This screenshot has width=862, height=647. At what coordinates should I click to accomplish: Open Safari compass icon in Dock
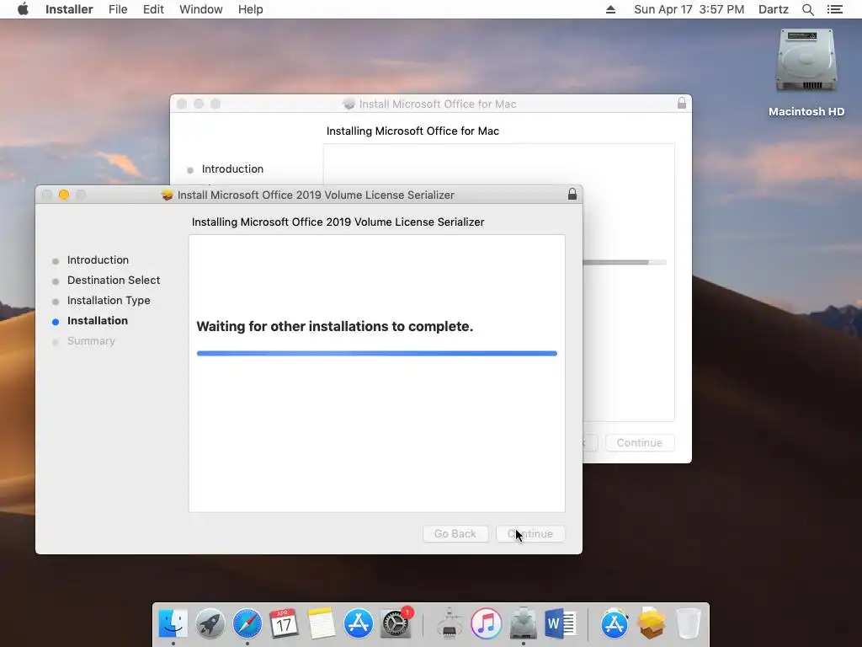[247, 623]
